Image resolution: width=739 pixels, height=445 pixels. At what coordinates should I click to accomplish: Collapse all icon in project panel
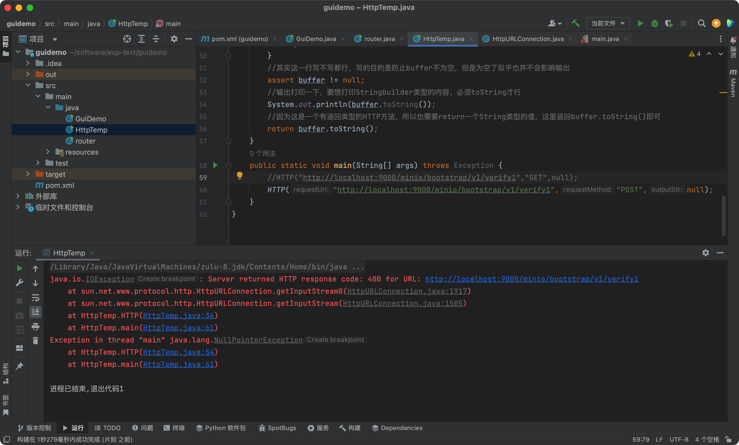point(156,39)
